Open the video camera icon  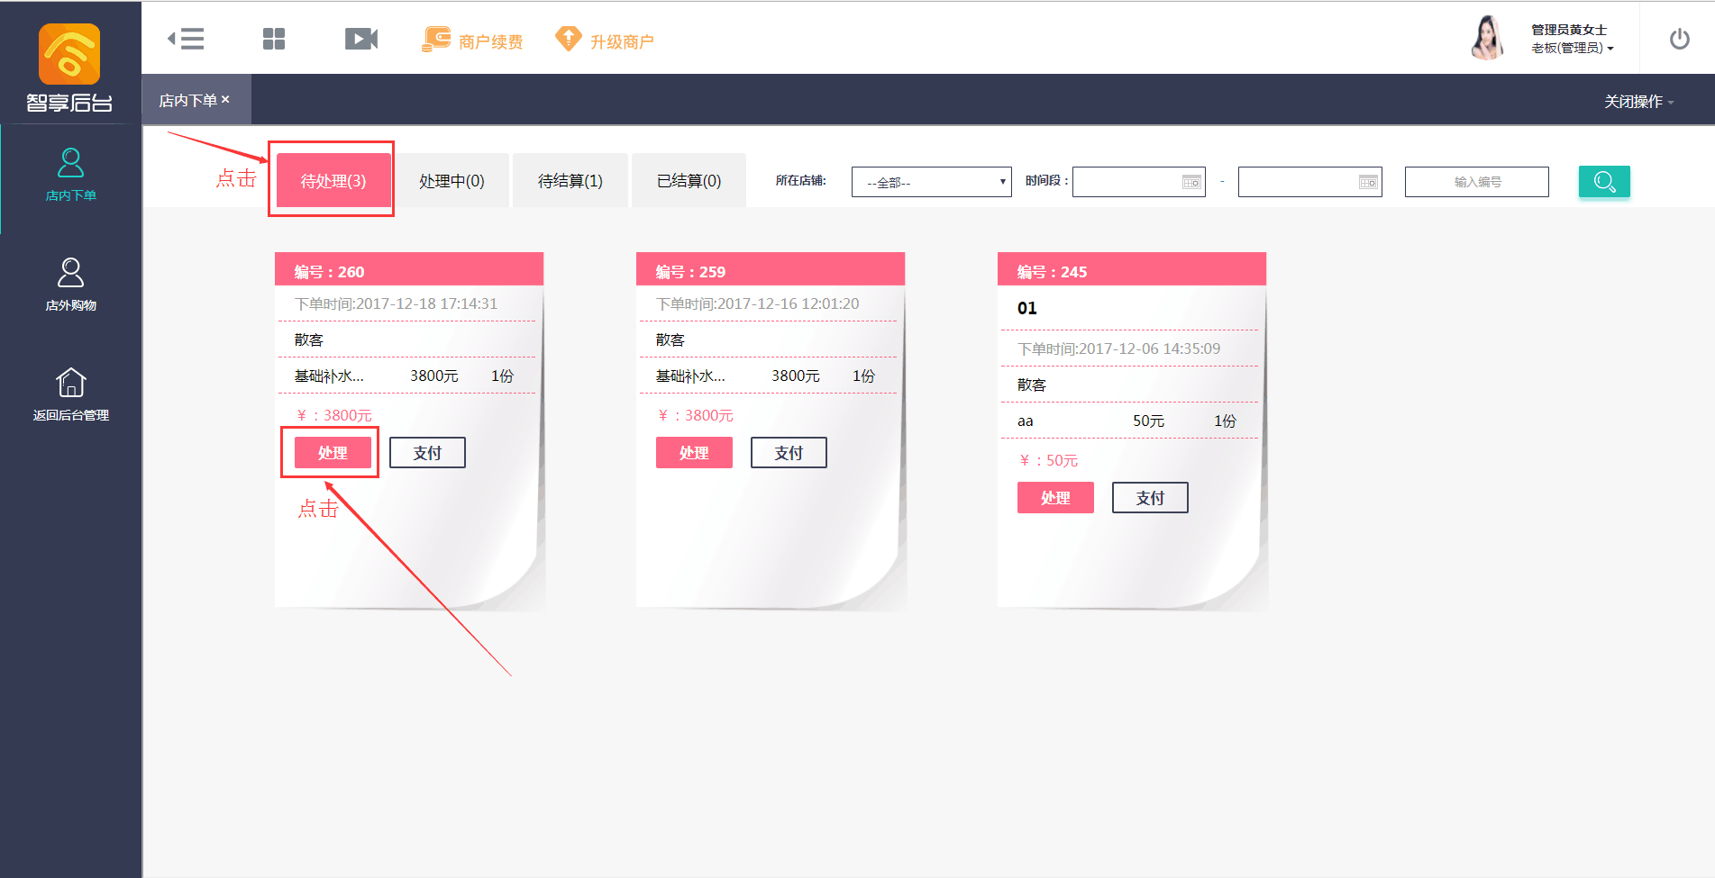(x=361, y=39)
